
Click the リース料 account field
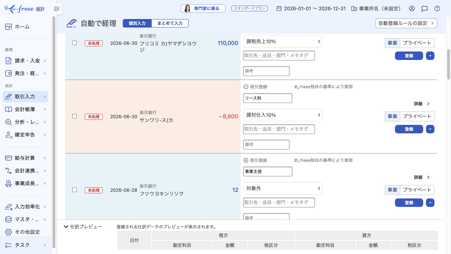[268, 98]
